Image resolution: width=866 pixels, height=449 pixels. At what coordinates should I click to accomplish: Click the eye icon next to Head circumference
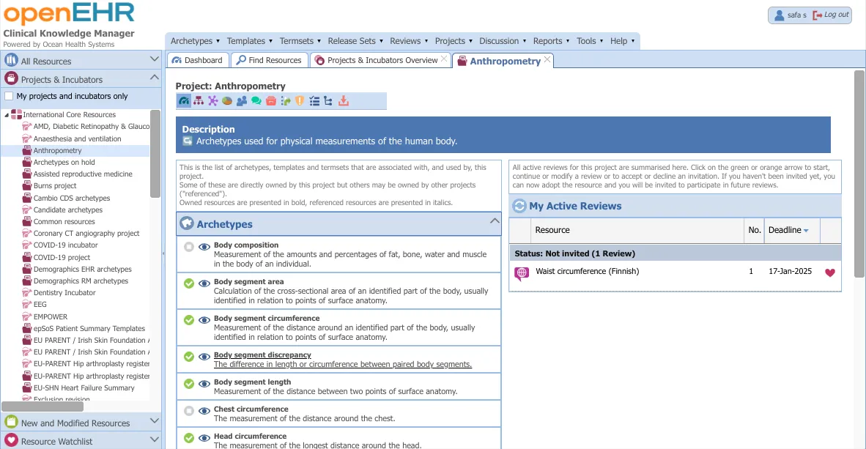pos(204,437)
